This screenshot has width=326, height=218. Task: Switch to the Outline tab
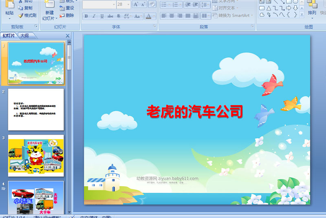click(x=25, y=36)
